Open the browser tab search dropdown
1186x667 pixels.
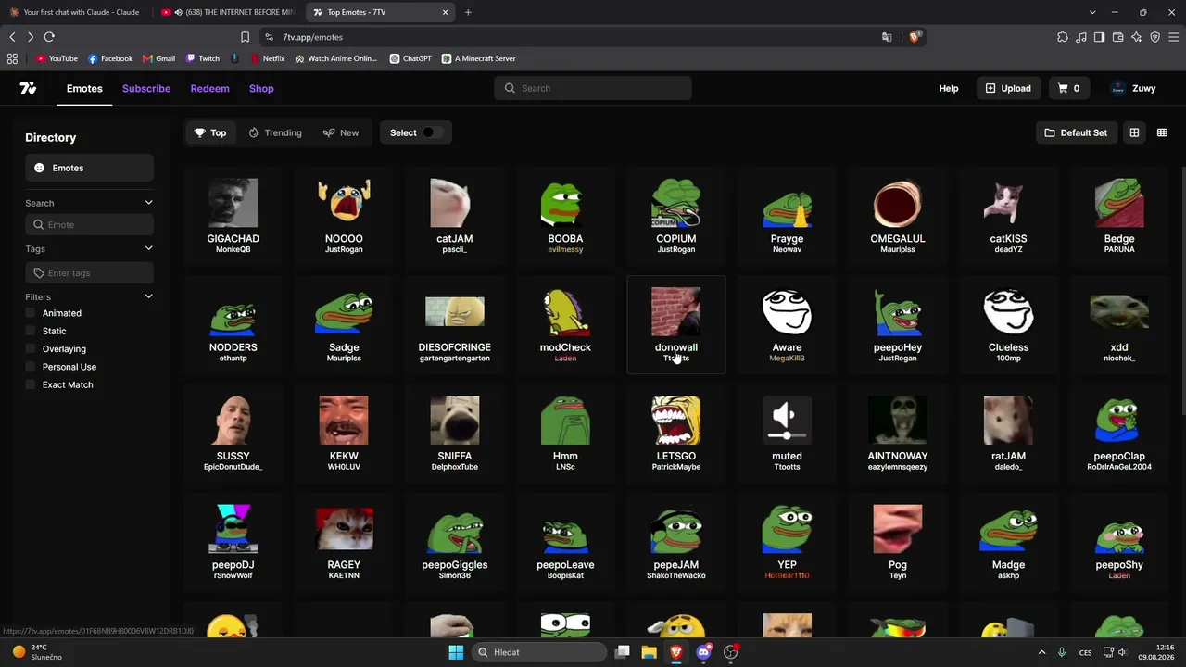1092,12
